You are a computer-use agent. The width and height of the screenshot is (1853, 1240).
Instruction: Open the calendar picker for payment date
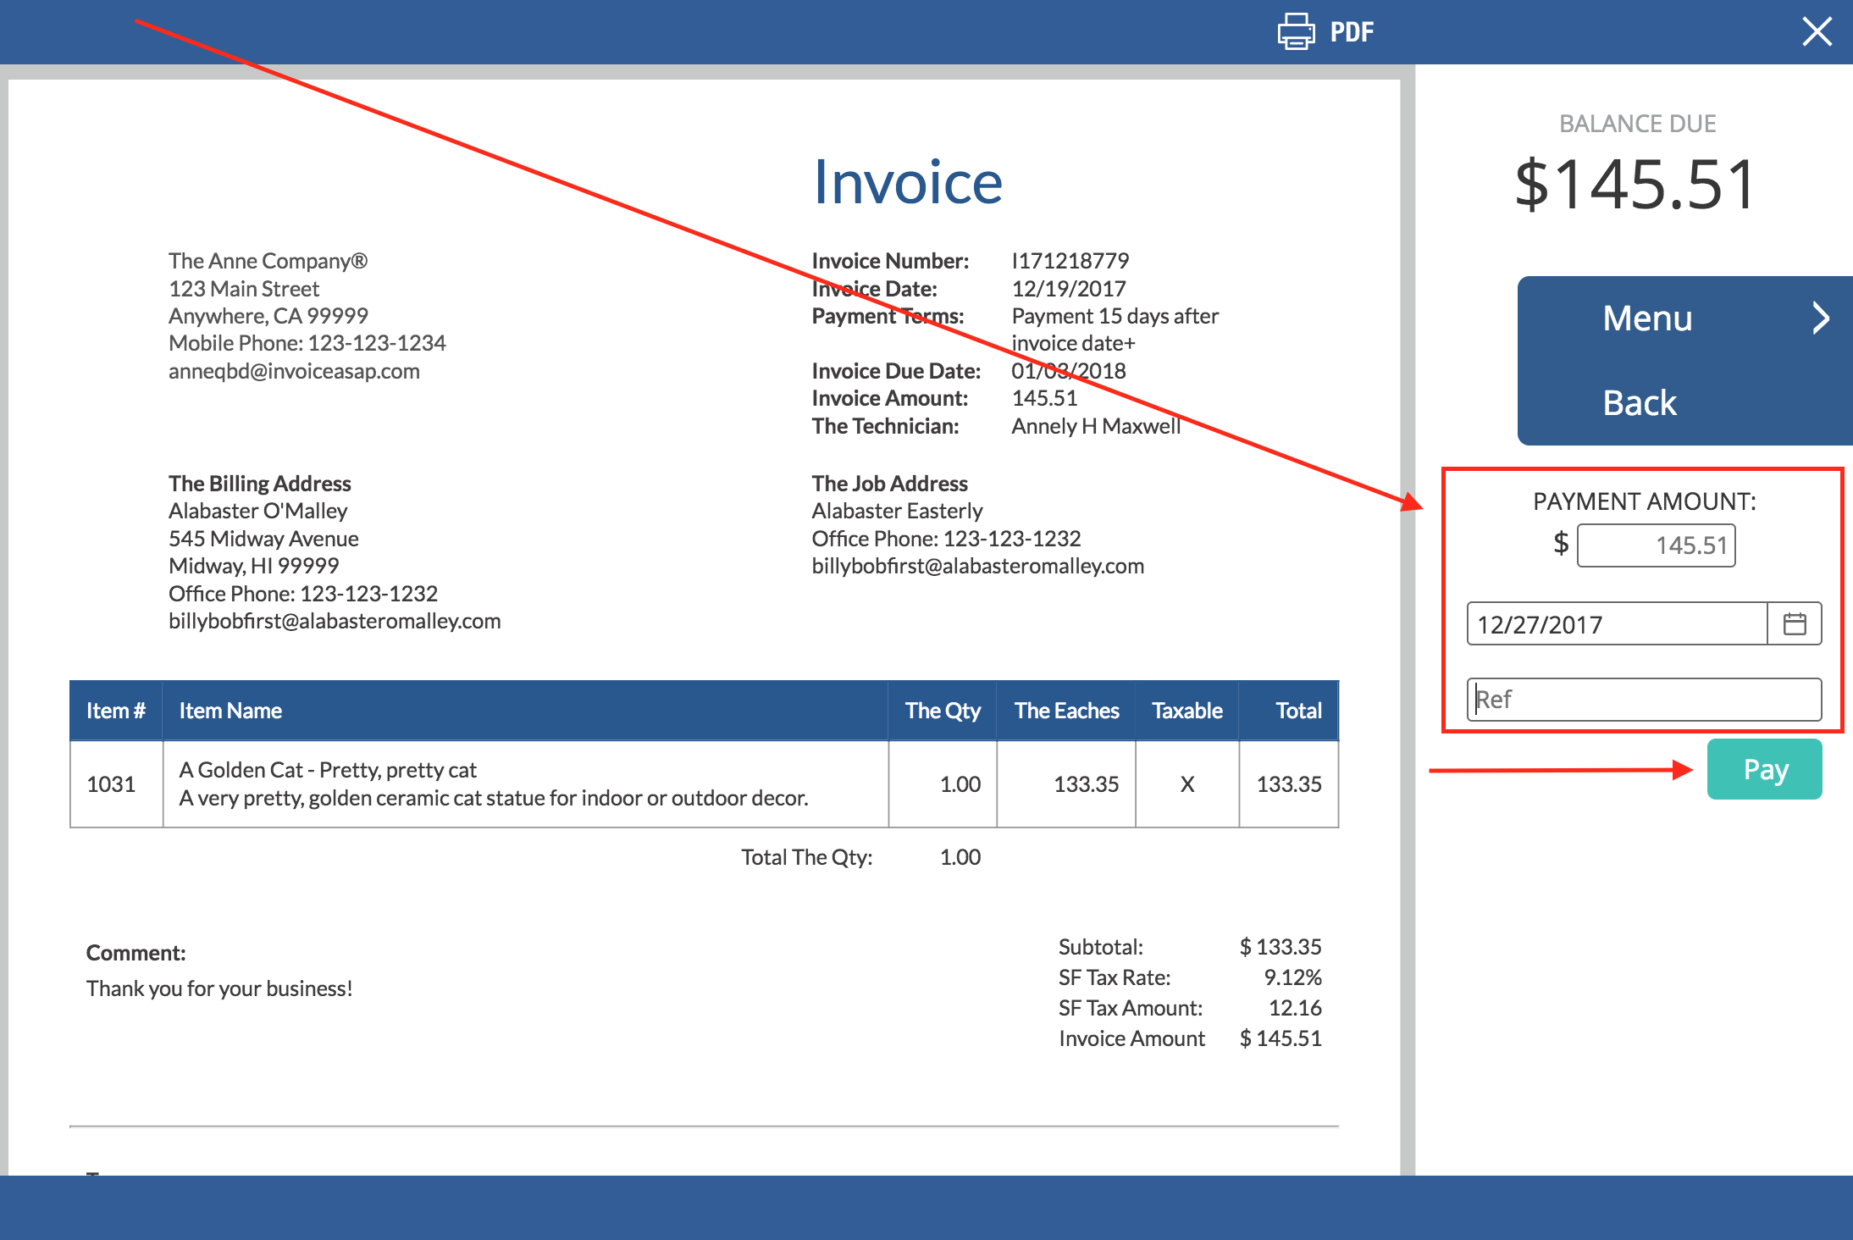[x=1795, y=624]
